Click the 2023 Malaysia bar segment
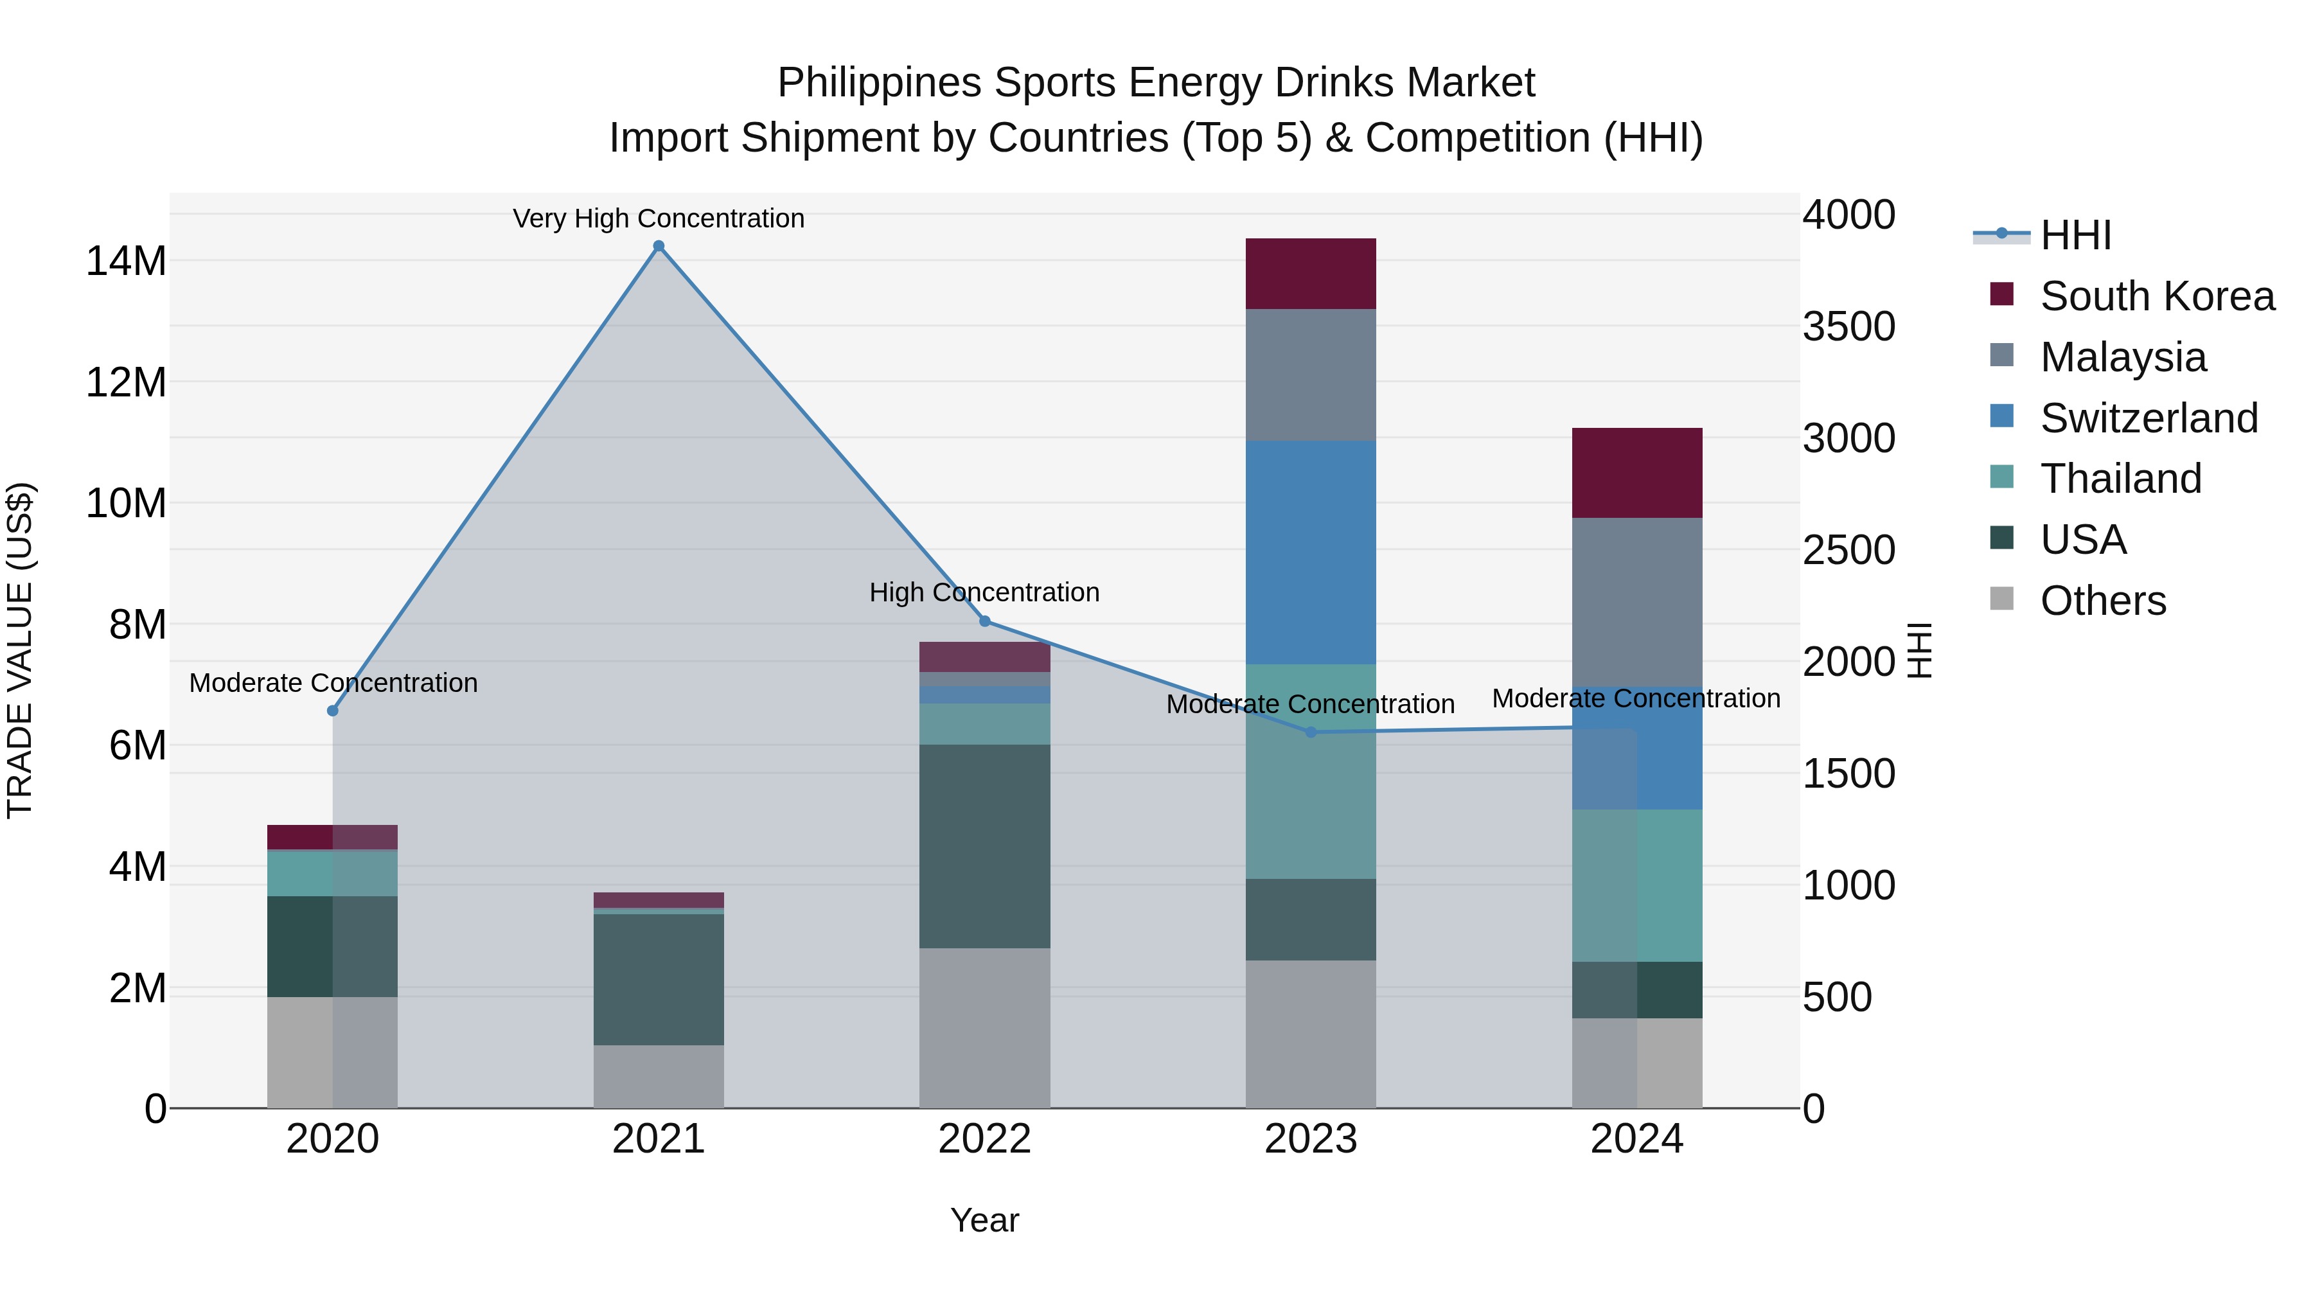 [x=1311, y=375]
